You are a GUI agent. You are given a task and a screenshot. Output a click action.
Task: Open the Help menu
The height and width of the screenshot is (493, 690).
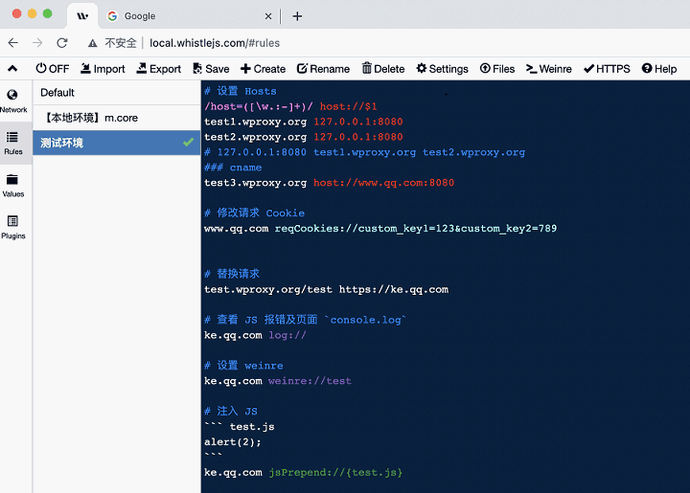[x=659, y=69]
